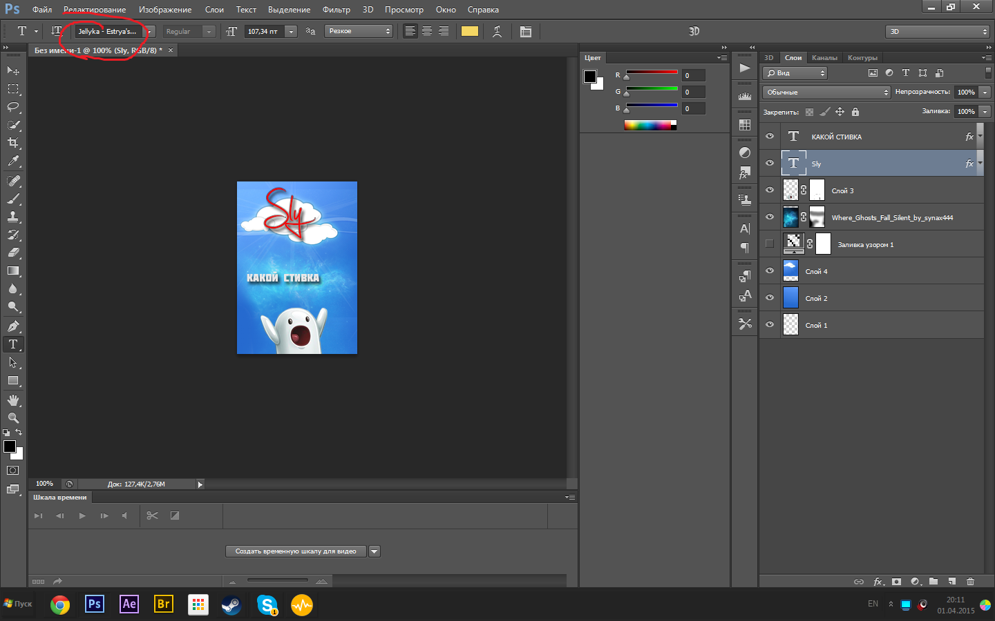The image size is (995, 621).
Task: Play the timeline
Action: pos(82,516)
